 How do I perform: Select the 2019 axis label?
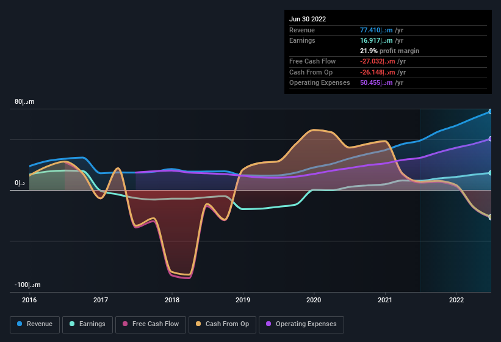point(243,300)
